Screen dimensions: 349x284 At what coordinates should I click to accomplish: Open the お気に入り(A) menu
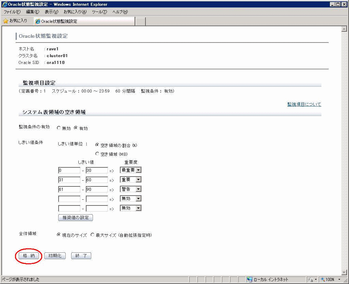click(75, 12)
